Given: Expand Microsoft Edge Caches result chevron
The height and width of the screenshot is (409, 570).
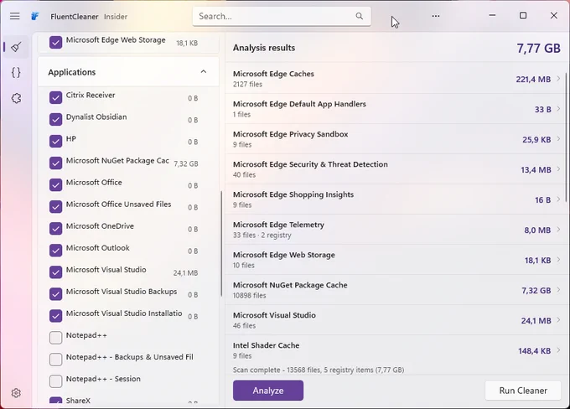Looking at the screenshot, I should click(x=558, y=78).
